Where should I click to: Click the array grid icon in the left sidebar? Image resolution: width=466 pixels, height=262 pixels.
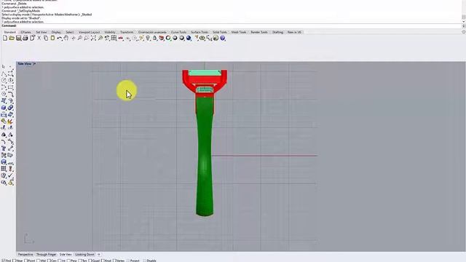point(4,169)
